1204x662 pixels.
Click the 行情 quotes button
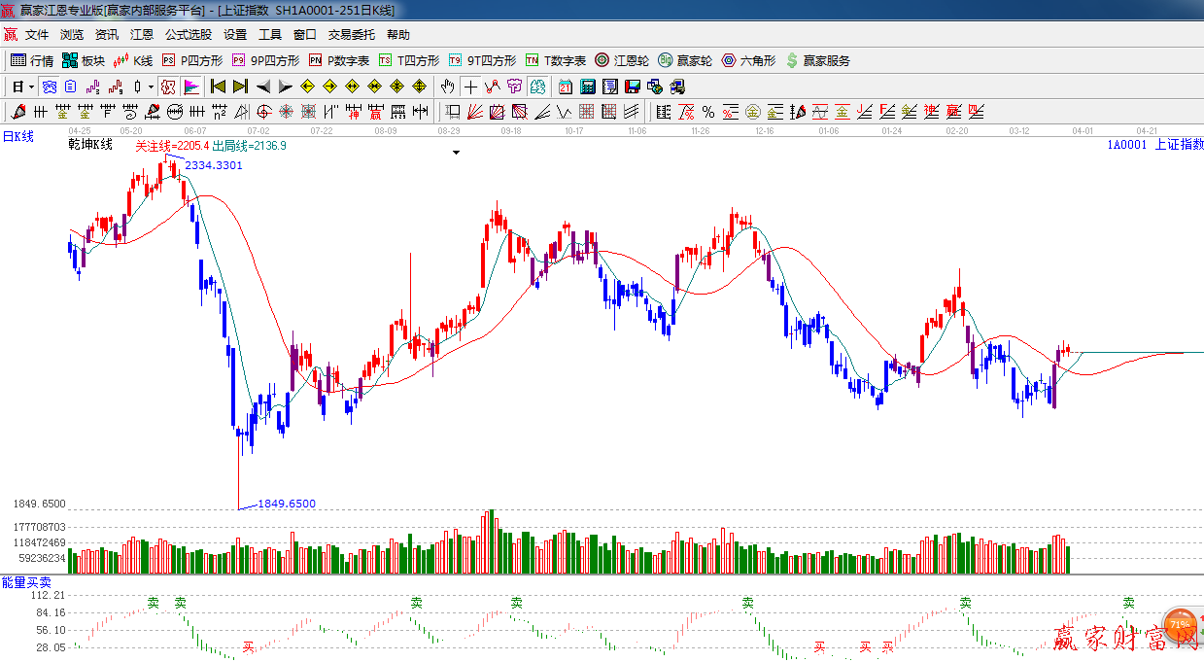click(32, 60)
